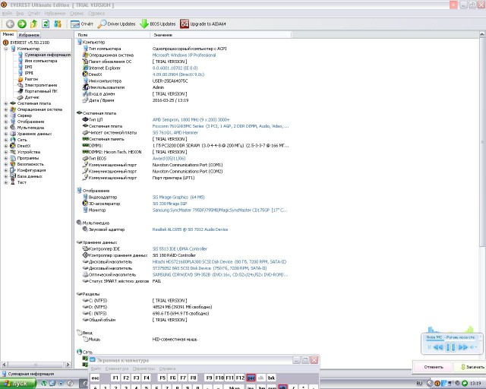
Task: Open BIOS Updates
Action: (x=158, y=24)
